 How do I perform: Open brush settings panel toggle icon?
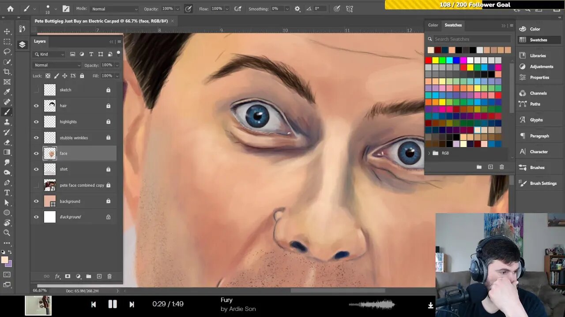(x=66, y=8)
